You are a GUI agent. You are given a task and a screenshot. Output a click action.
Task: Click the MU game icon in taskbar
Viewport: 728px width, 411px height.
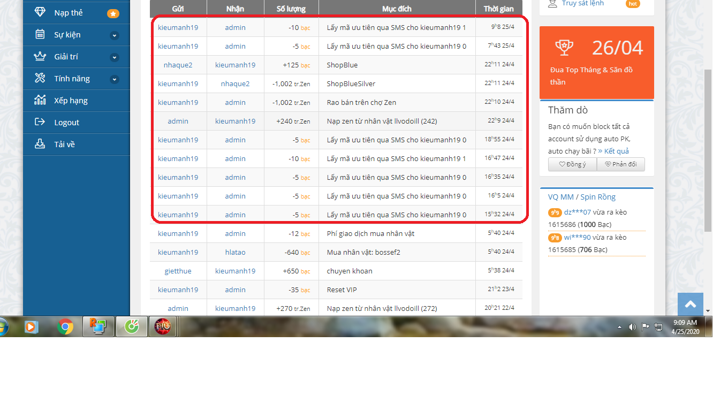tap(162, 326)
